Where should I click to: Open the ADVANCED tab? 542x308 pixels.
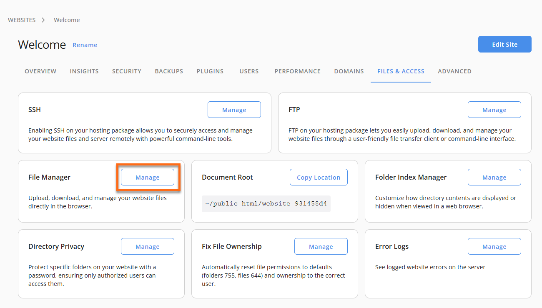tap(455, 71)
